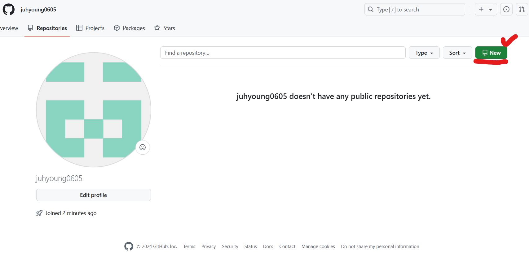Focus the top search bar

tap(415, 9)
